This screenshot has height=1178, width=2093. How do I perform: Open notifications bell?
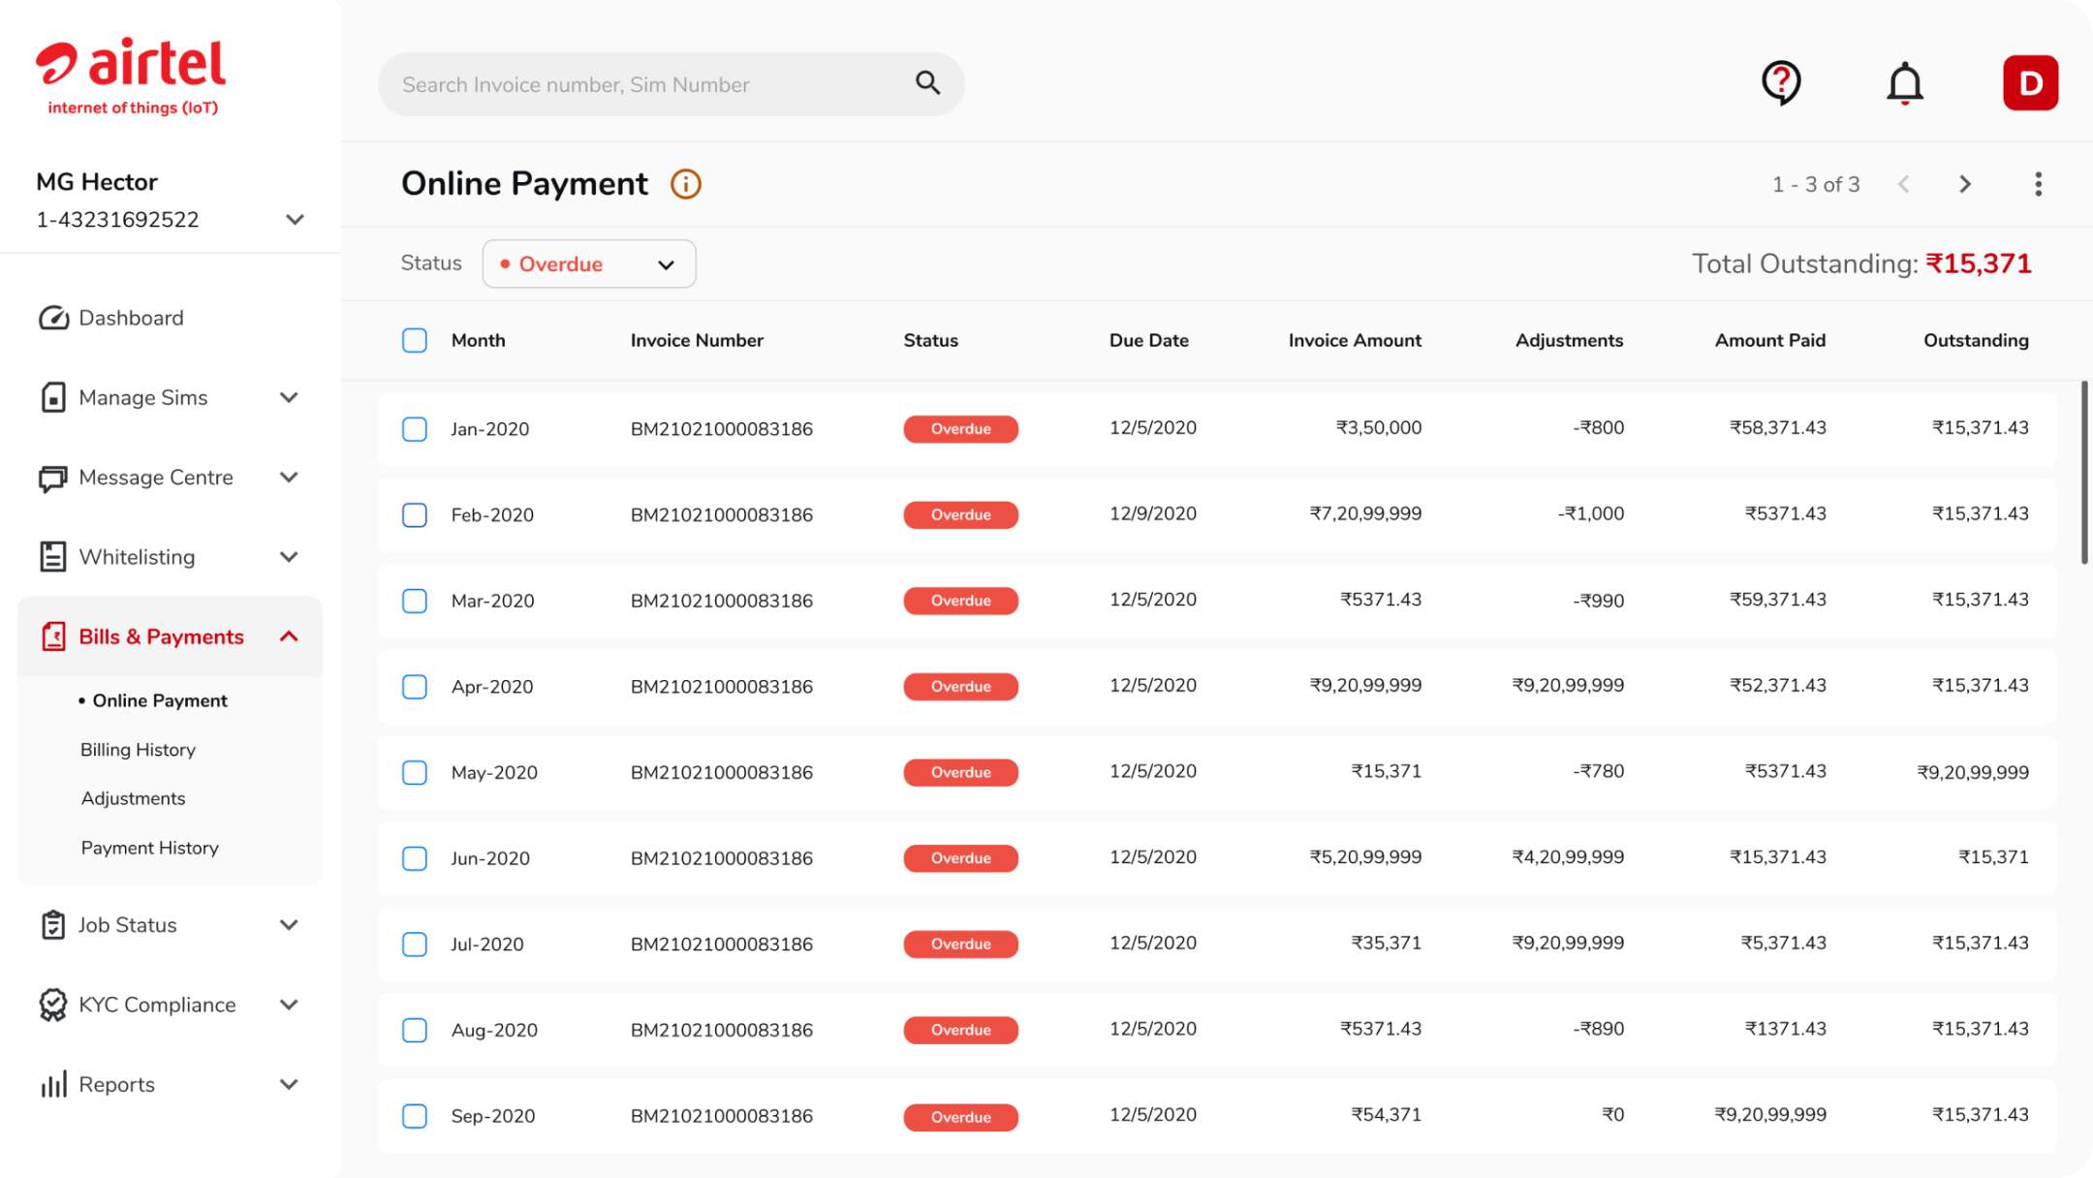point(1904,83)
